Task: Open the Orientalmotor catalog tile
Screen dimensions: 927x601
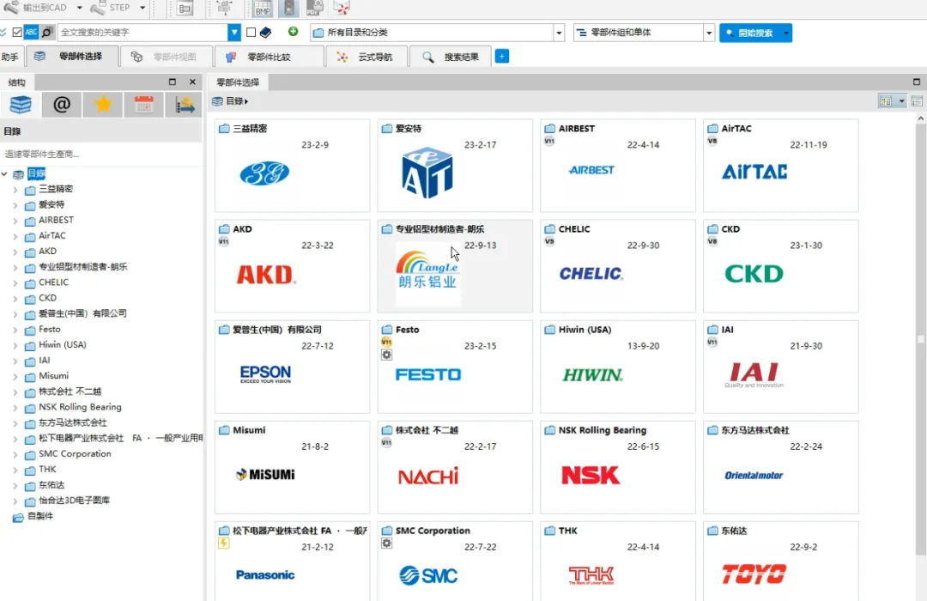Action: coord(780,467)
